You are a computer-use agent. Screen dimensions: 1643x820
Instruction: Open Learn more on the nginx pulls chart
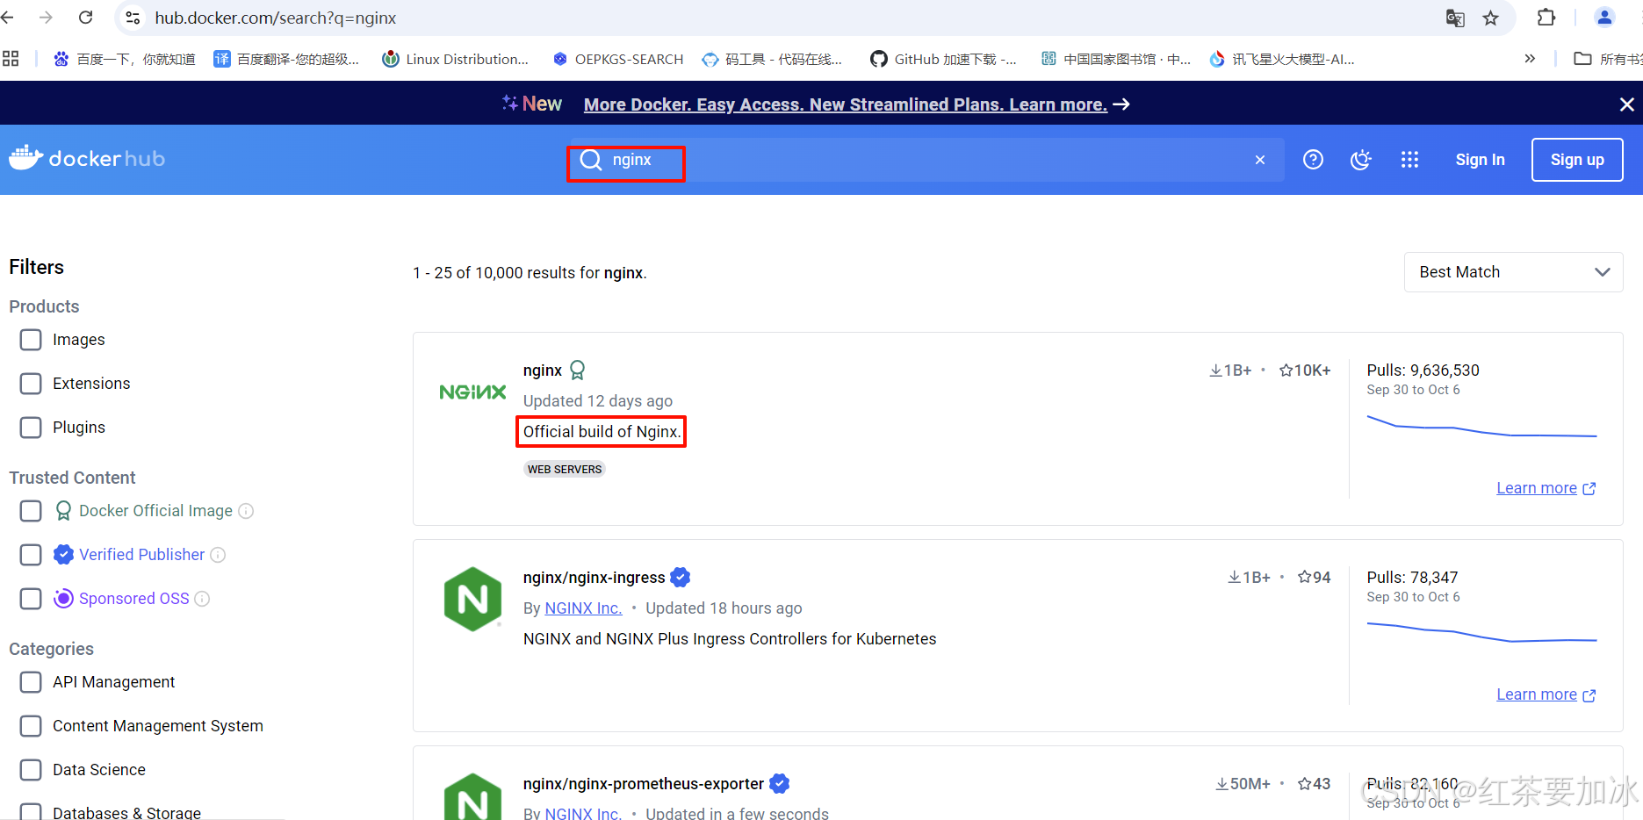[x=1546, y=488]
